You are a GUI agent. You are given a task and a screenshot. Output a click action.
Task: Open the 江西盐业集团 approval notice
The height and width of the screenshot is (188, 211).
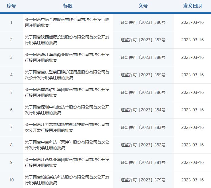67,162
